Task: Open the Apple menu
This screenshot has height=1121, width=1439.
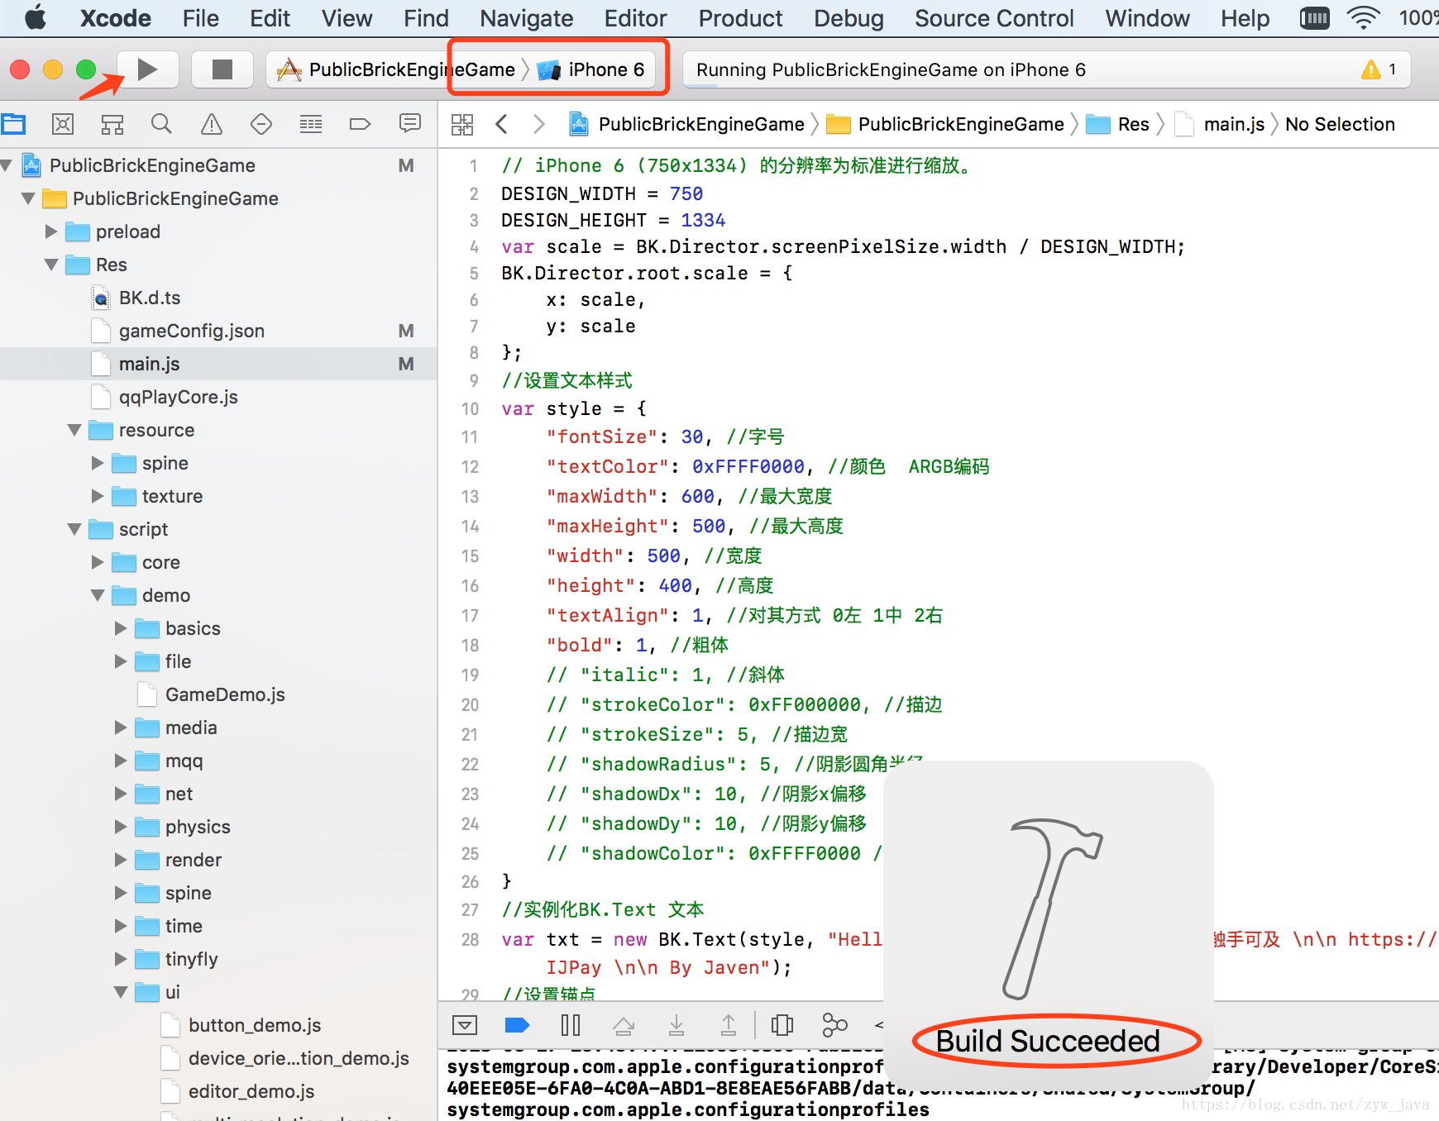Action: (x=36, y=17)
